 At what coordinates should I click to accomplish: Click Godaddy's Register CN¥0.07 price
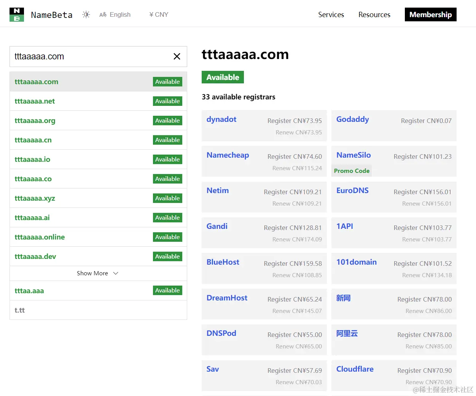(426, 121)
